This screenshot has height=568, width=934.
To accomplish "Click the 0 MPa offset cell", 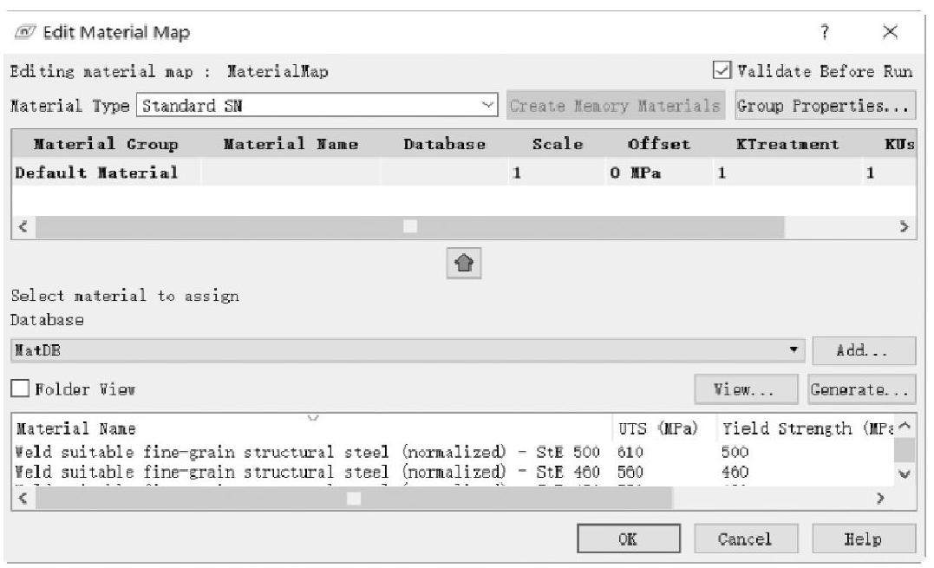I will 659,173.
